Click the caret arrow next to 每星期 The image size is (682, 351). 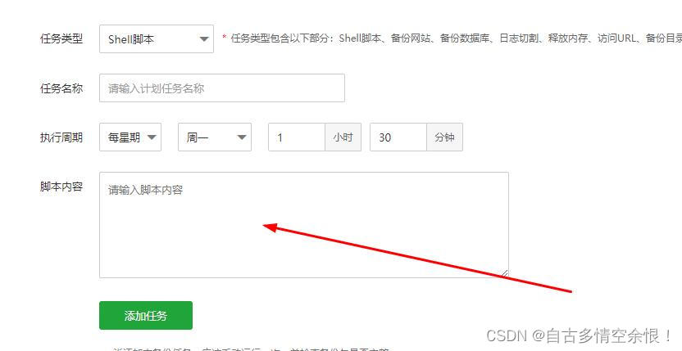(152, 137)
